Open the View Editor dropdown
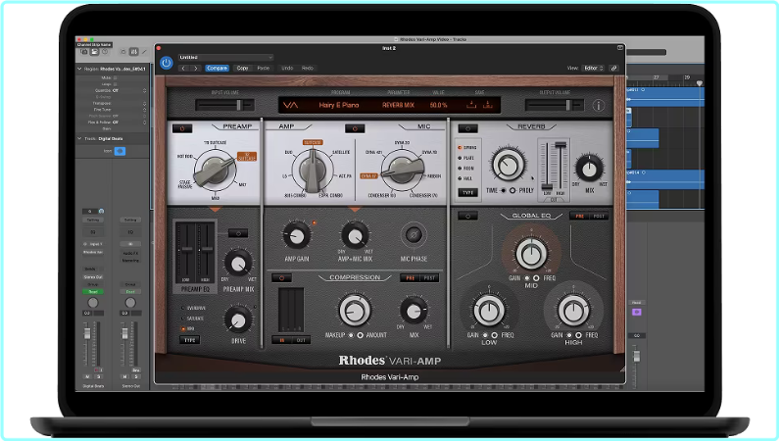779x441 pixels. (x=594, y=69)
